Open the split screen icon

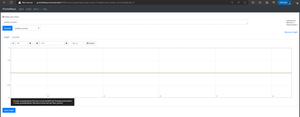tap(253, 2)
